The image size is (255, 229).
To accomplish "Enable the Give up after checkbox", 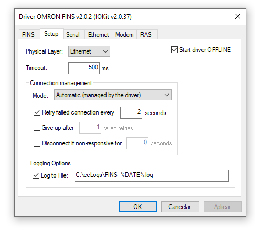I will coord(37,128).
